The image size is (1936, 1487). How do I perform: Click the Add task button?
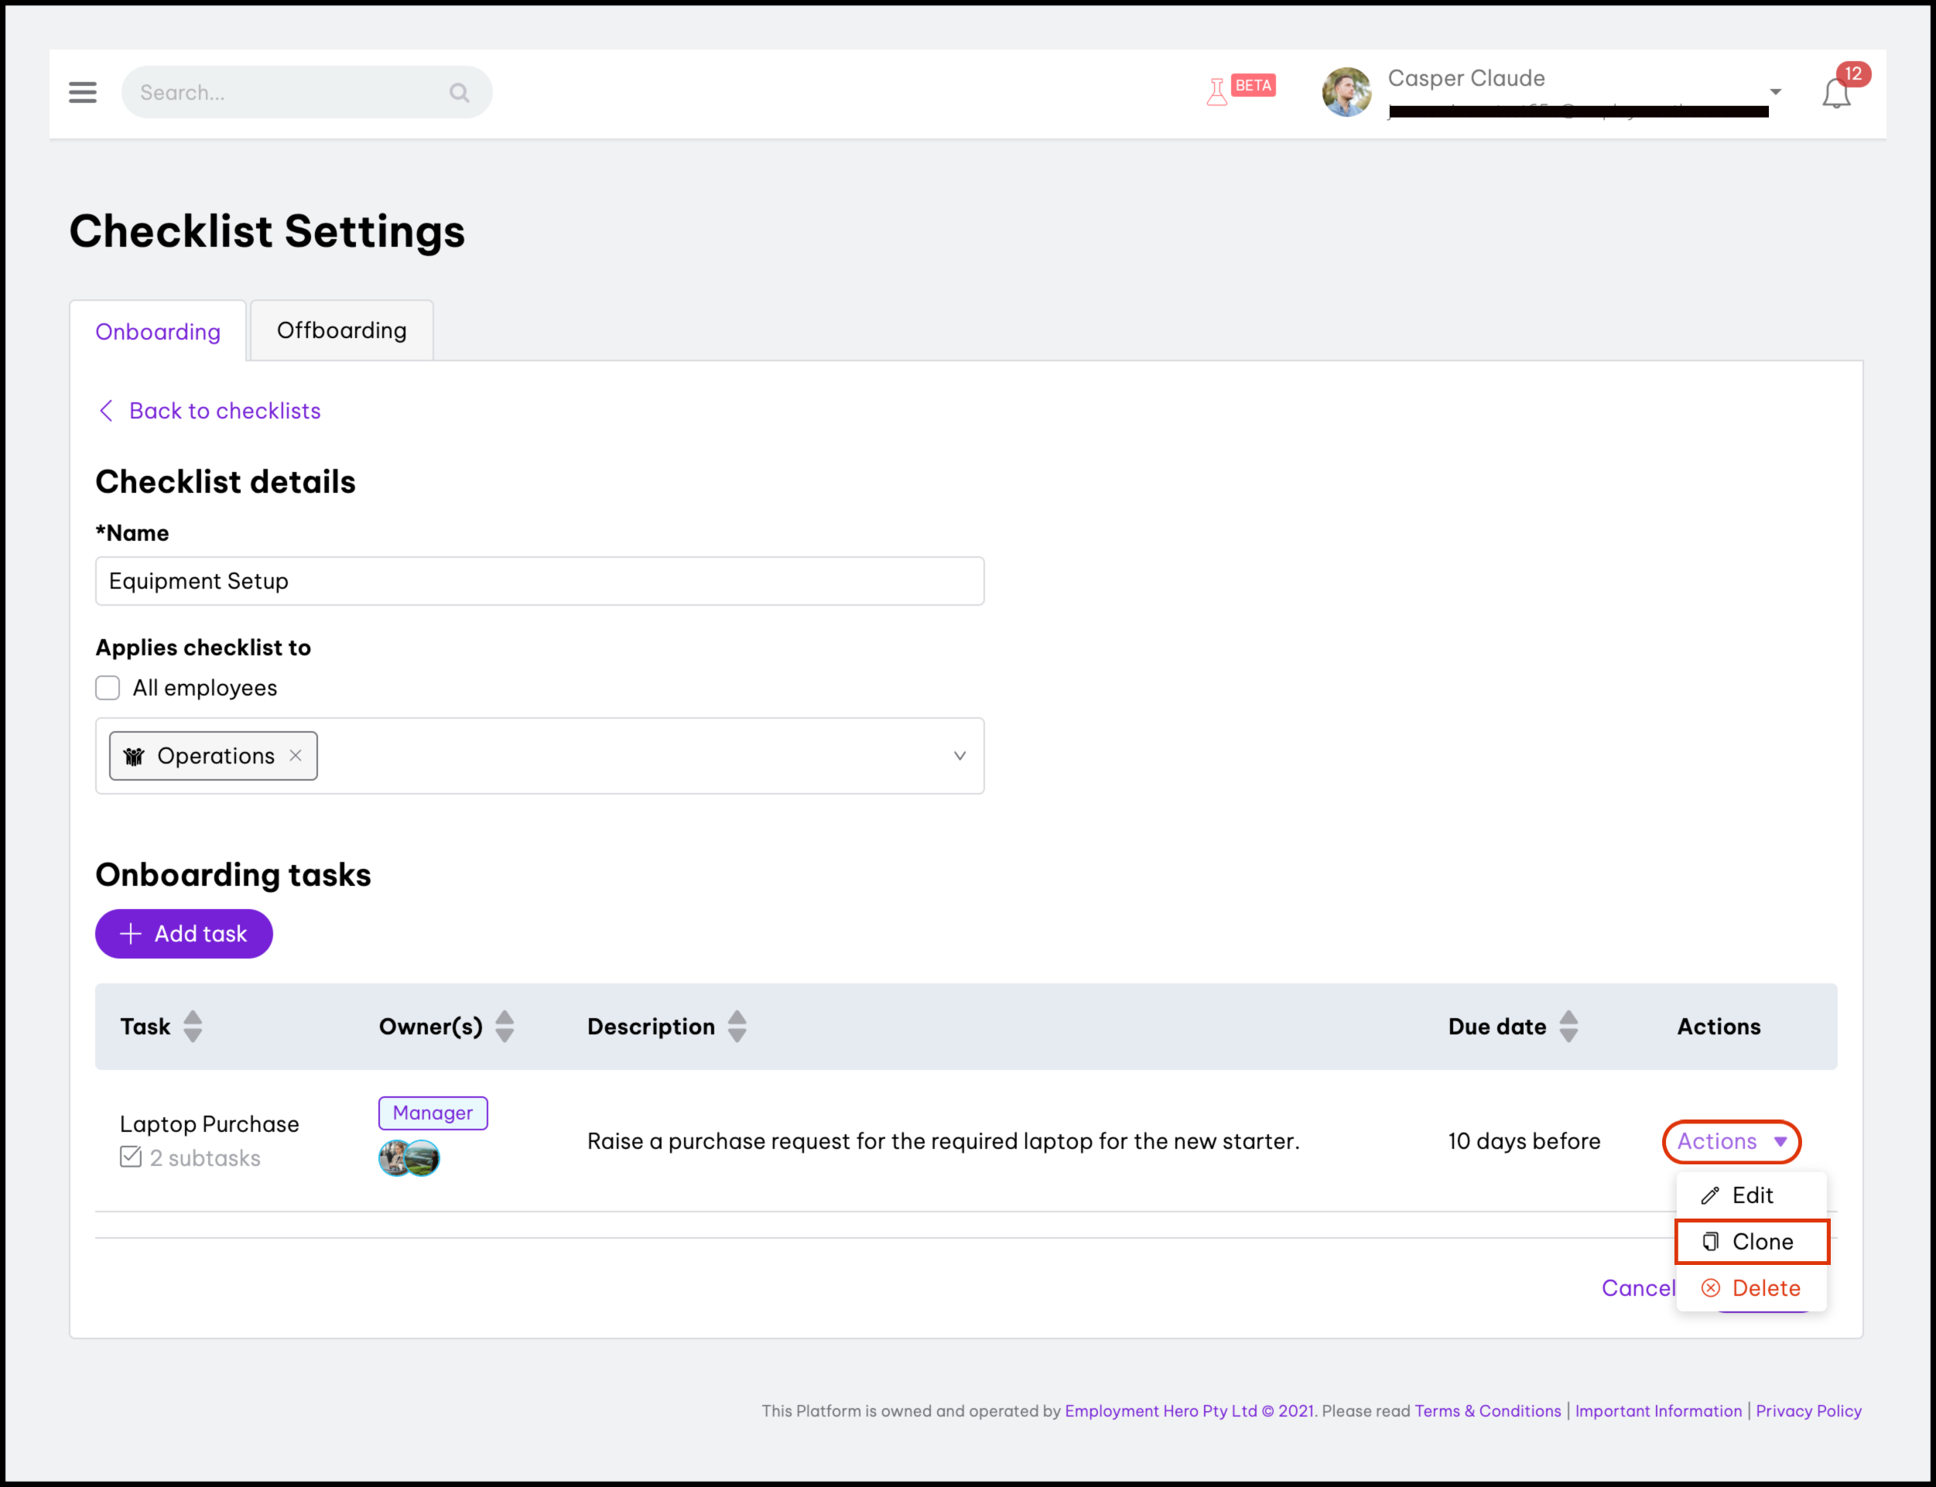pos(184,933)
